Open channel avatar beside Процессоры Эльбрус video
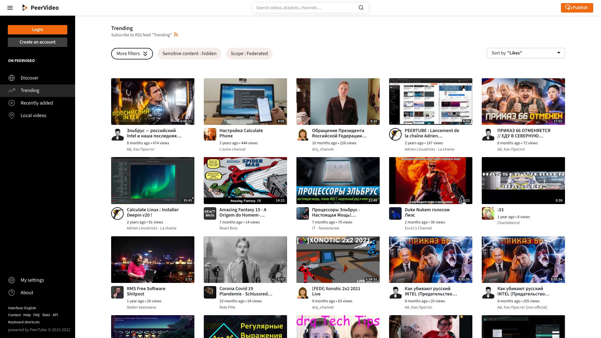The height and width of the screenshot is (338, 601). click(x=303, y=213)
